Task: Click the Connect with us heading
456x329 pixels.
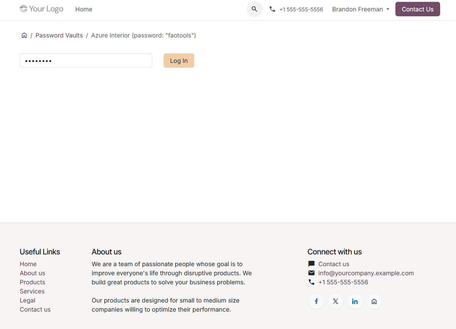Action: (x=335, y=252)
